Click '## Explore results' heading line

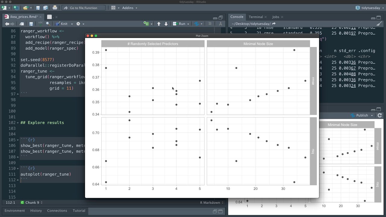[x=42, y=123]
